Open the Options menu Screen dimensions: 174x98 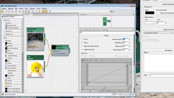click(32, 9)
